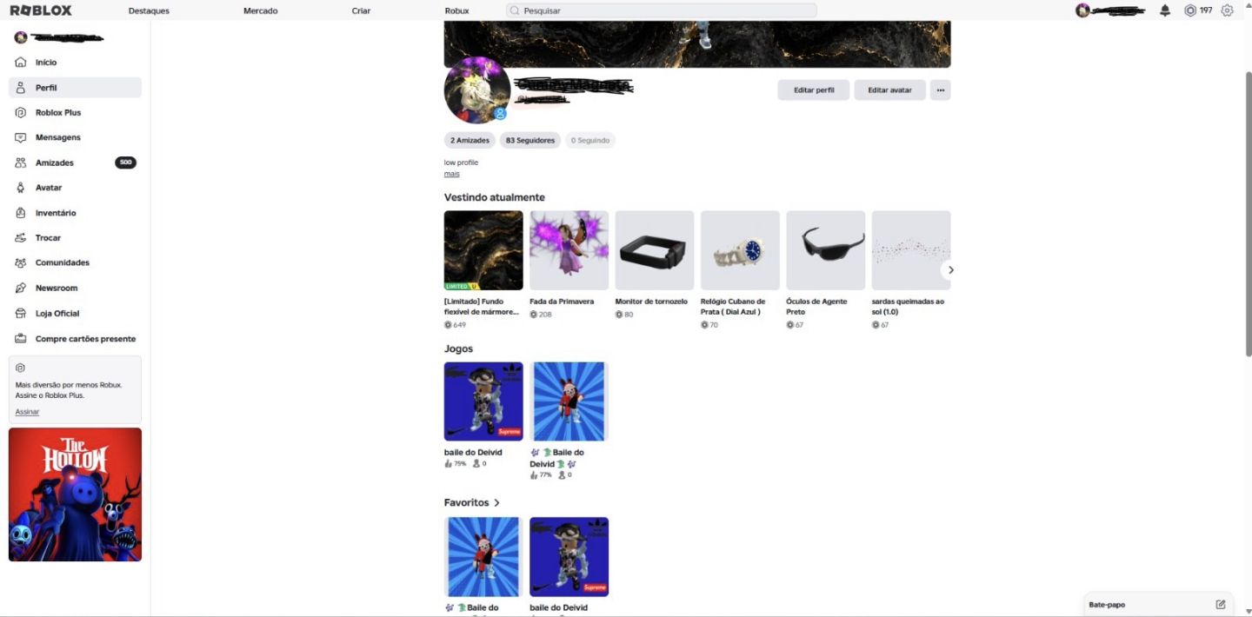Open the 2 Amizades list
Screen dimensions: 1252x617
469,140
